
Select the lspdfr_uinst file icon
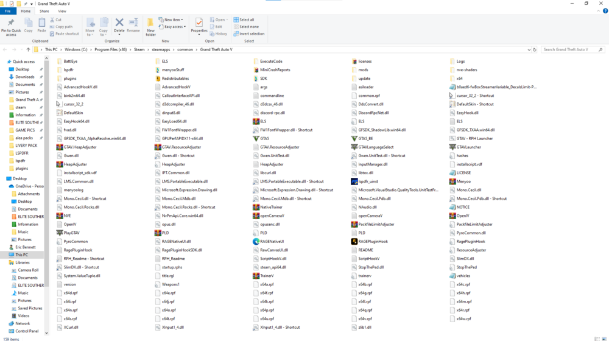pos(354,181)
